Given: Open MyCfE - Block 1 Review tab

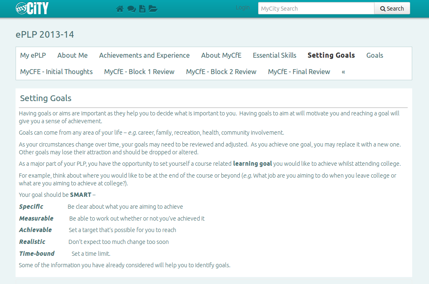Looking at the screenshot, I should coord(139,72).
